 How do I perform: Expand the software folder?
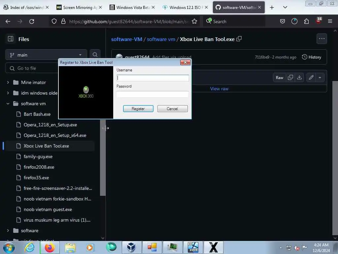(x=8, y=231)
